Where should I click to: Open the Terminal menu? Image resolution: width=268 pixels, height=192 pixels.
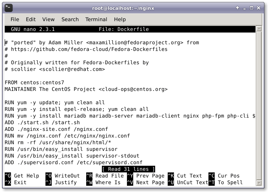[96, 19]
